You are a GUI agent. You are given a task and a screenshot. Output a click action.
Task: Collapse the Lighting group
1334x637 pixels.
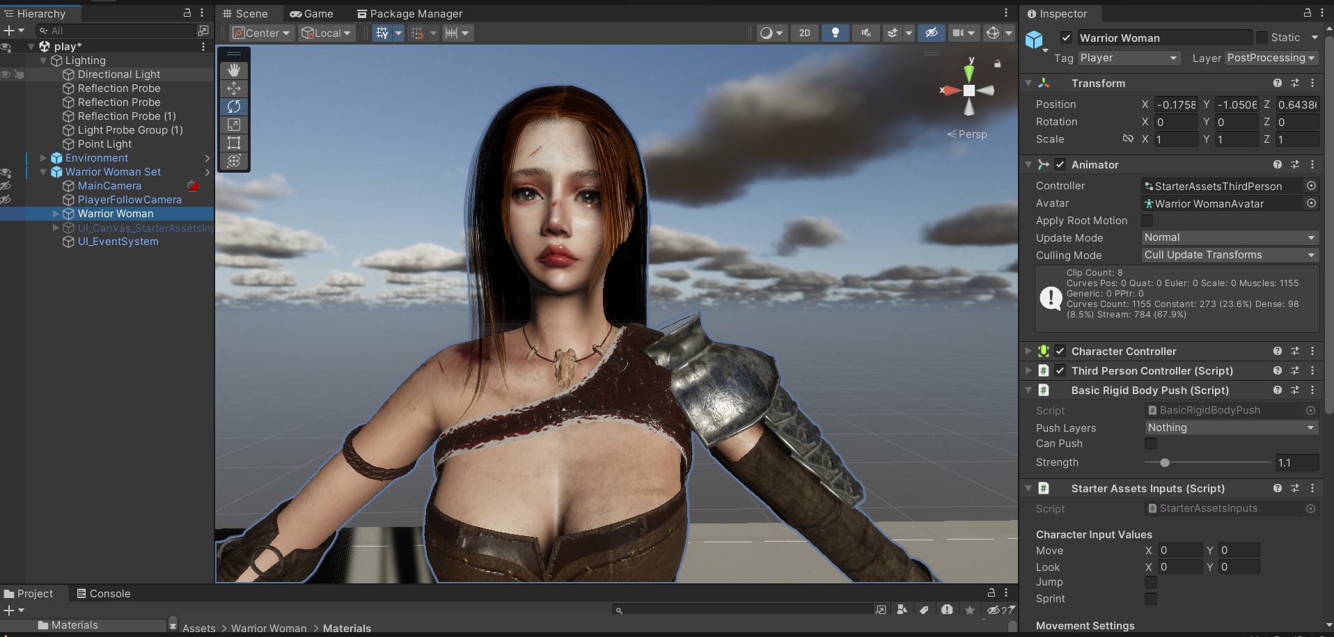[x=43, y=61]
